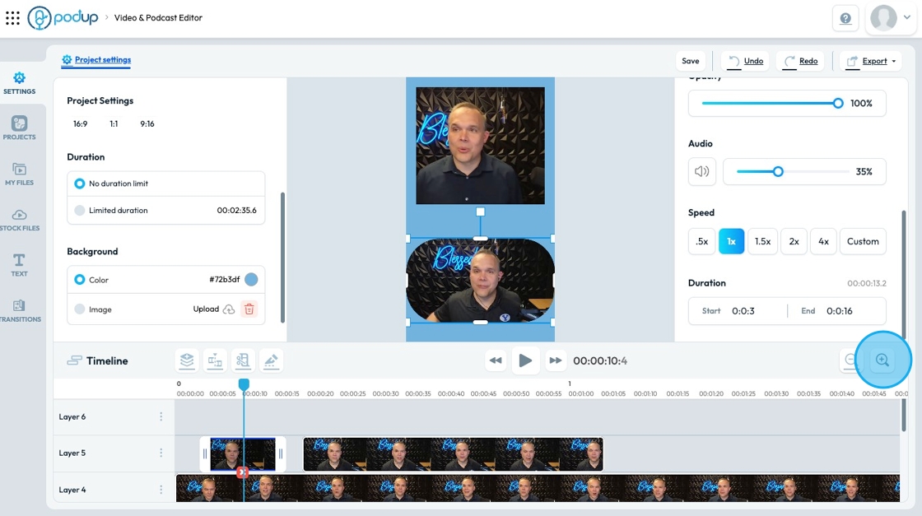Click the Timeline panel icon
Screen dimensions: 922x516
click(x=74, y=360)
